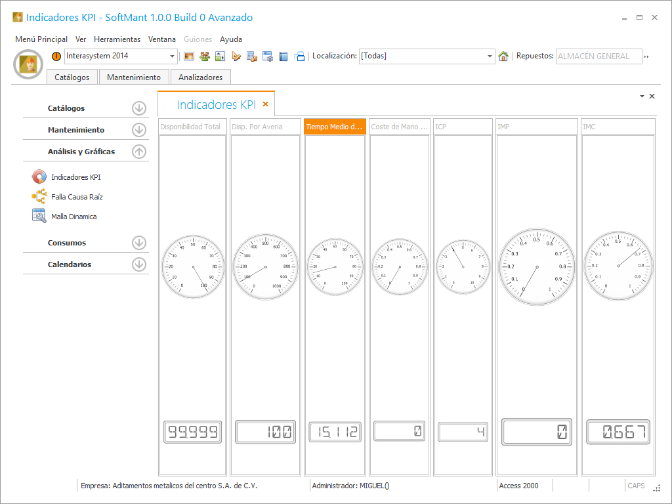Click the IMC gauge dial

coord(618,265)
